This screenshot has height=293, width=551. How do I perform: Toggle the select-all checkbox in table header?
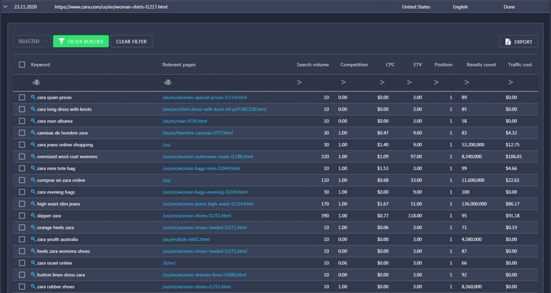tap(22, 65)
